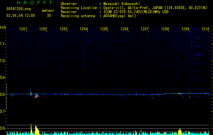This screenshot has height=135, width=213.
Task: Click the 0.6 kHz frequency label
Action: tap(3, 128)
